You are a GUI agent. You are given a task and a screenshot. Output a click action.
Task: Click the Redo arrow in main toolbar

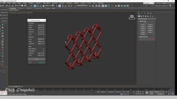(3, 6)
